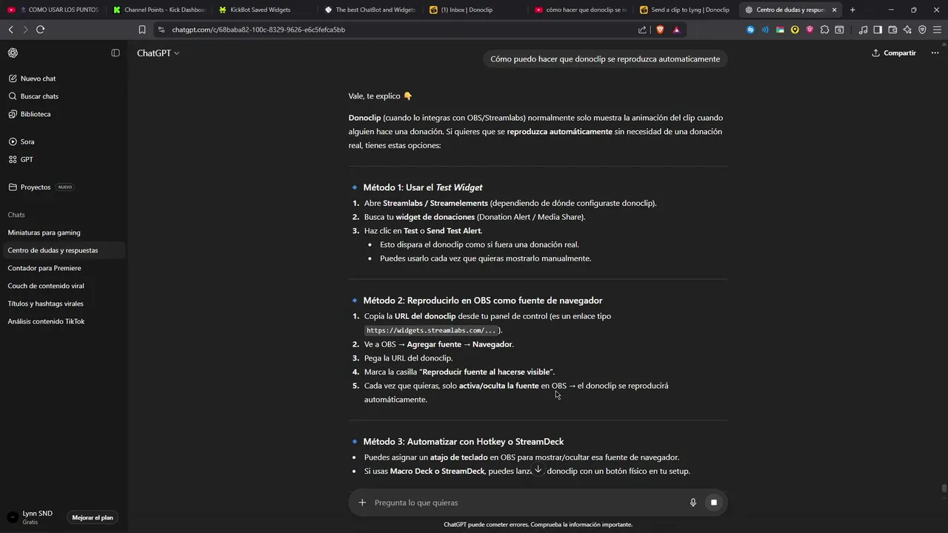Click heading Método 3: Automatizar con Hotkey
This screenshot has width=948, height=533.
pos(464,442)
